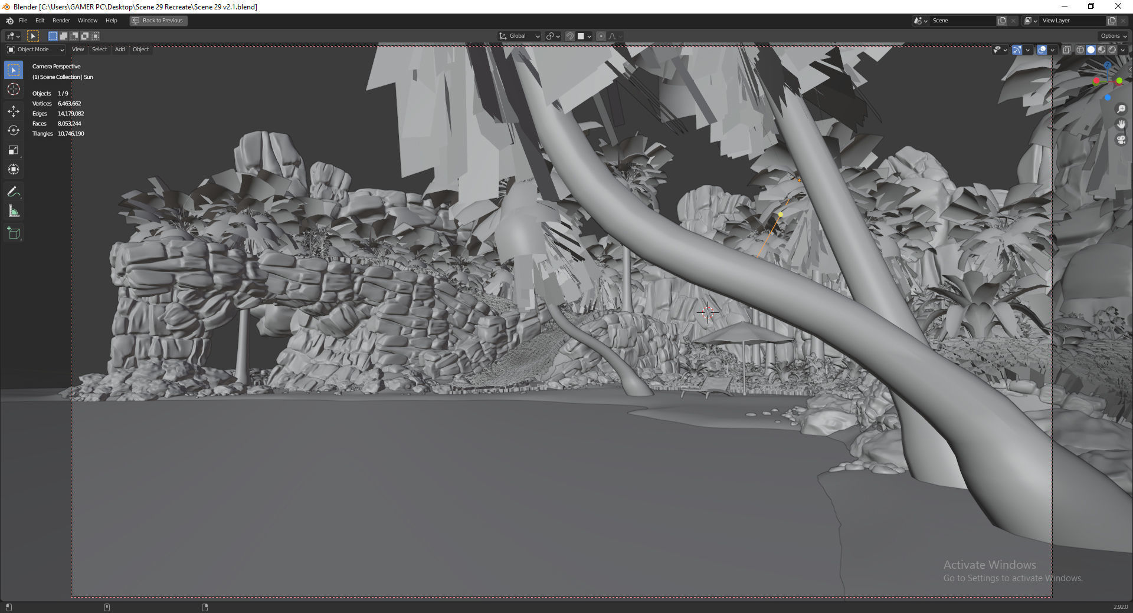Image resolution: width=1133 pixels, height=613 pixels.
Task: Select the Scale tool
Action: [x=14, y=150]
